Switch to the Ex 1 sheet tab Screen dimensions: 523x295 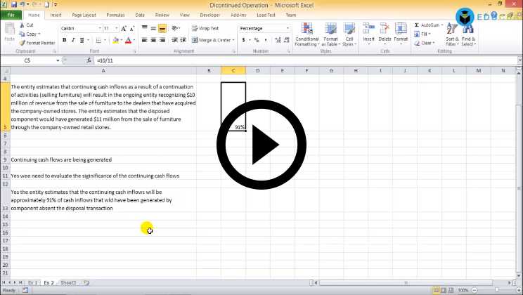click(x=32, y=282)
